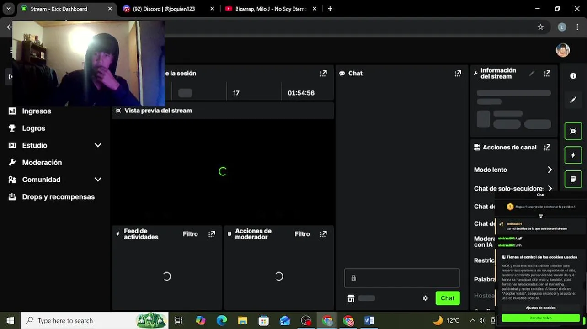Screen dimensions: 587x329
Task: Pop out the session info panel
Action: [323, 73]
